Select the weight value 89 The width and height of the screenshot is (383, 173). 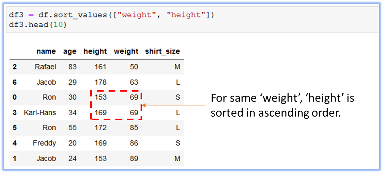134,158
